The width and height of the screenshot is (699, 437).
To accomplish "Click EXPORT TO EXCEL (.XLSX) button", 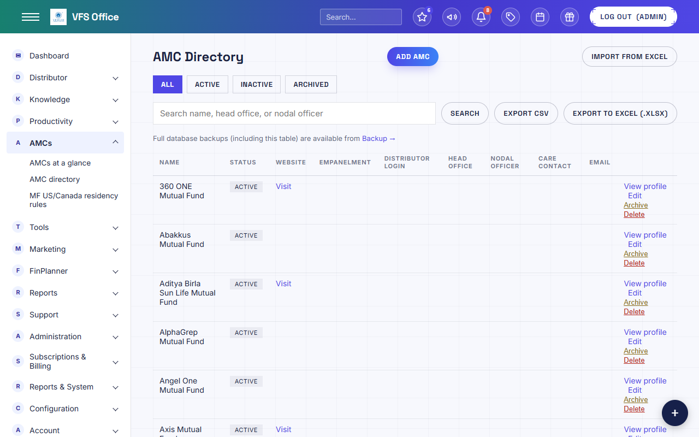I will 620,114.
